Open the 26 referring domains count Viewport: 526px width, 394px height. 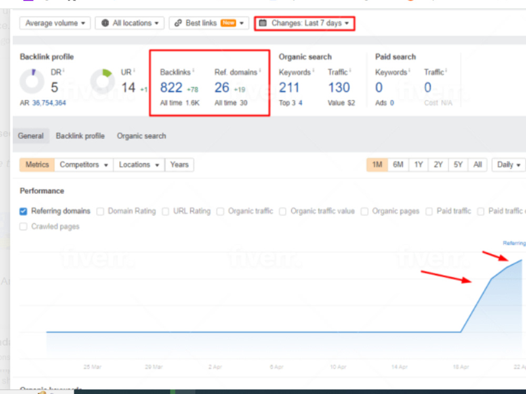click(222, 88)
